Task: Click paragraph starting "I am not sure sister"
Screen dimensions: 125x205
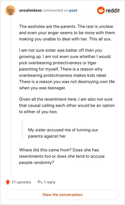Action: pos(67,69)
